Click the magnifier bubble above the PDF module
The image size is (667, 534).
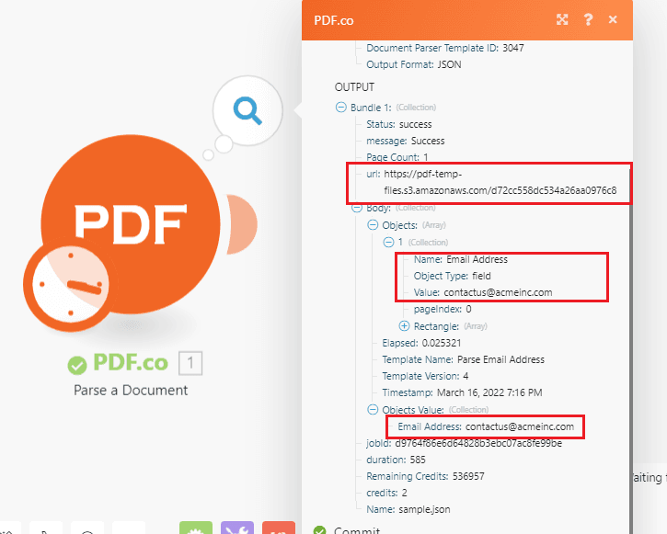pyautogui.click(x=246, y=111)
